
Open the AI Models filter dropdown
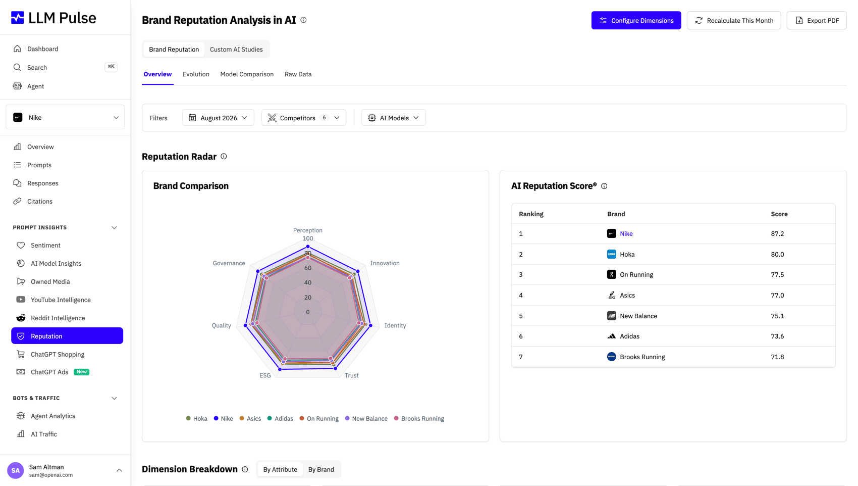coord(394,118)
